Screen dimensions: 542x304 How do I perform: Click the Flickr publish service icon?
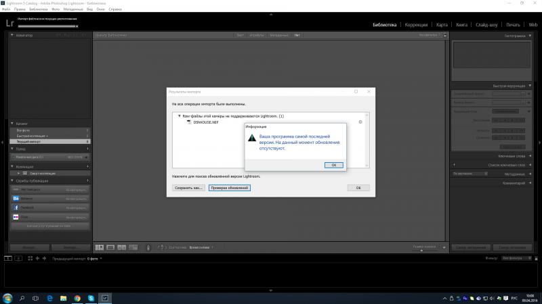(16, 217)
